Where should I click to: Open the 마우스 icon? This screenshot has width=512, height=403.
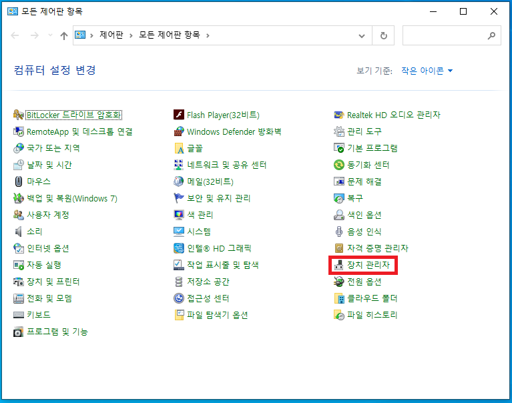[x=18, y=181]
